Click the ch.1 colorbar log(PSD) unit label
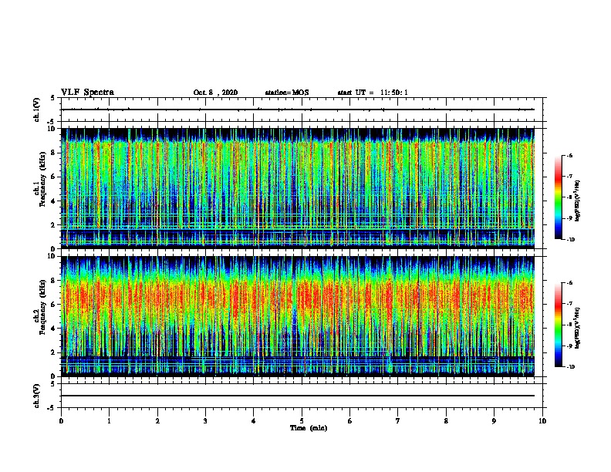The image size is (611, 472). coord(577,201)
